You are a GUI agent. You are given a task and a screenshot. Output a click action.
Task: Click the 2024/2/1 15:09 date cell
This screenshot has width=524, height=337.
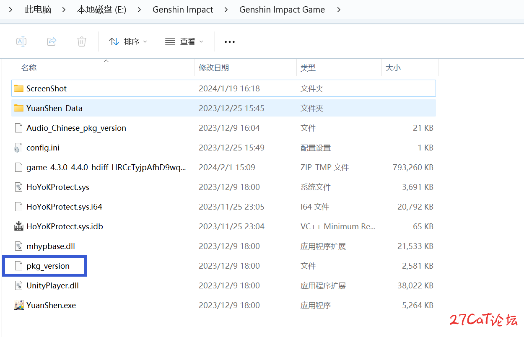coord(227,167)
